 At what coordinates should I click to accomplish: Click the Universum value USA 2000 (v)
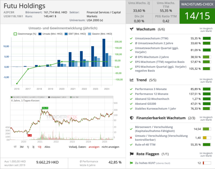point(95,20)
